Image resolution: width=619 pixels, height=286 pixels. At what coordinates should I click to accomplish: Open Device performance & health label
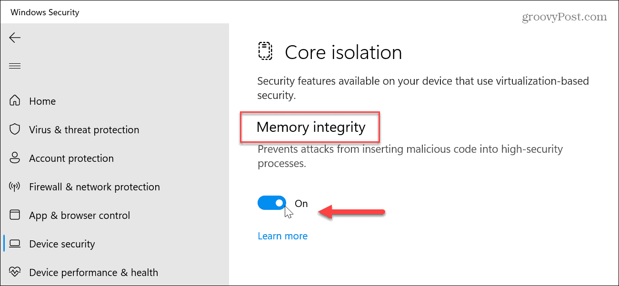[93, 273]
